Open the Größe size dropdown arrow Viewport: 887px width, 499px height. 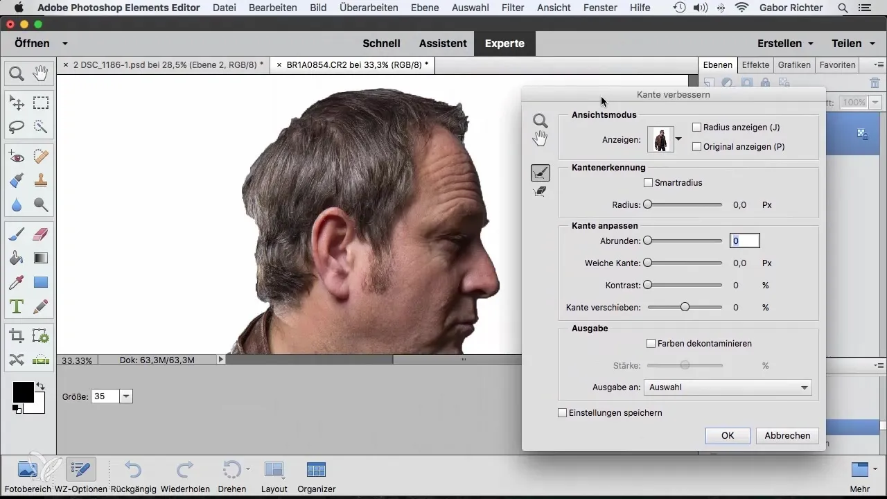click(x=125, y=396)
